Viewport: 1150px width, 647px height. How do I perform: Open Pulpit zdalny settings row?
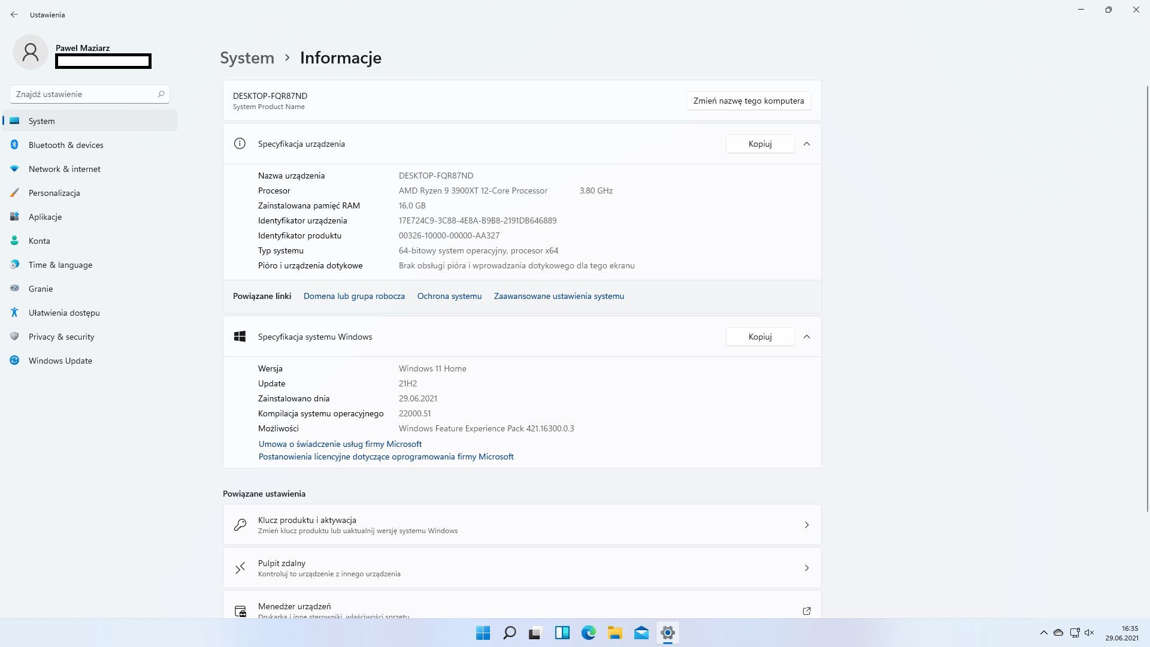[x=522, y=568]
